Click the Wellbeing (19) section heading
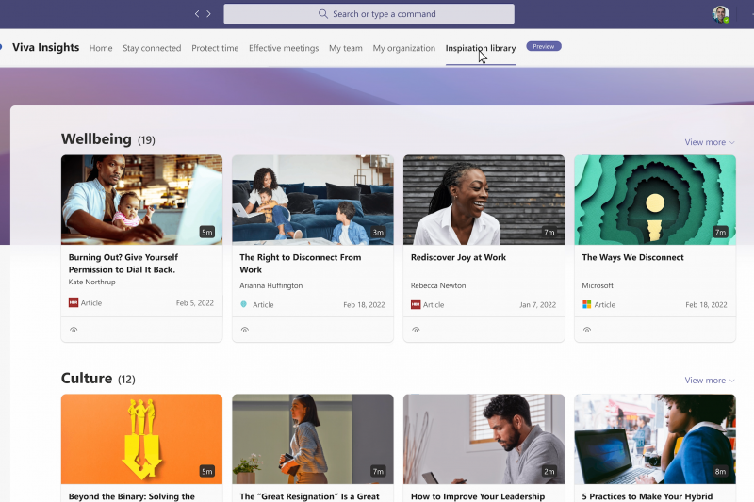Screen dimensions: 754x502 [x=108, y=138]
